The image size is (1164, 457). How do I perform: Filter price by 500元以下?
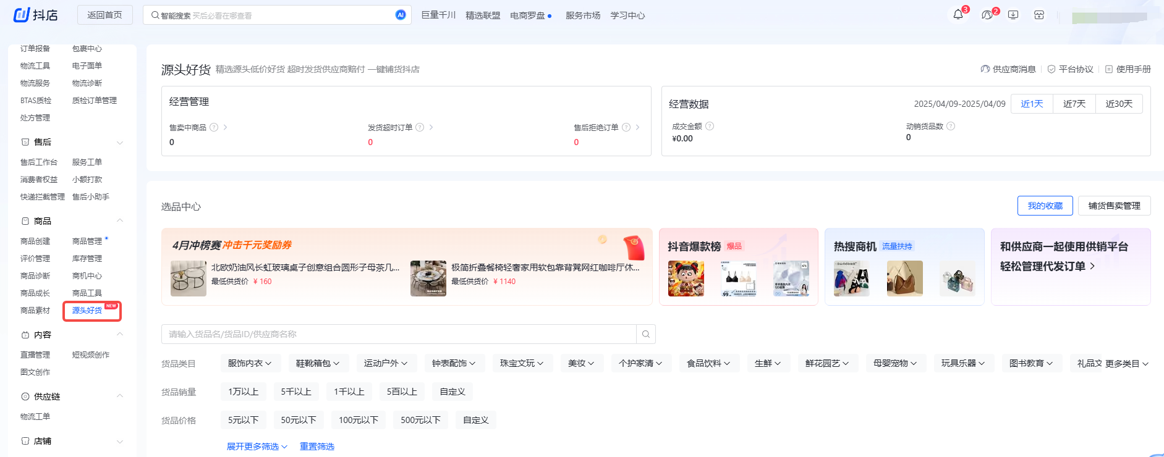[x=420, y=420]
